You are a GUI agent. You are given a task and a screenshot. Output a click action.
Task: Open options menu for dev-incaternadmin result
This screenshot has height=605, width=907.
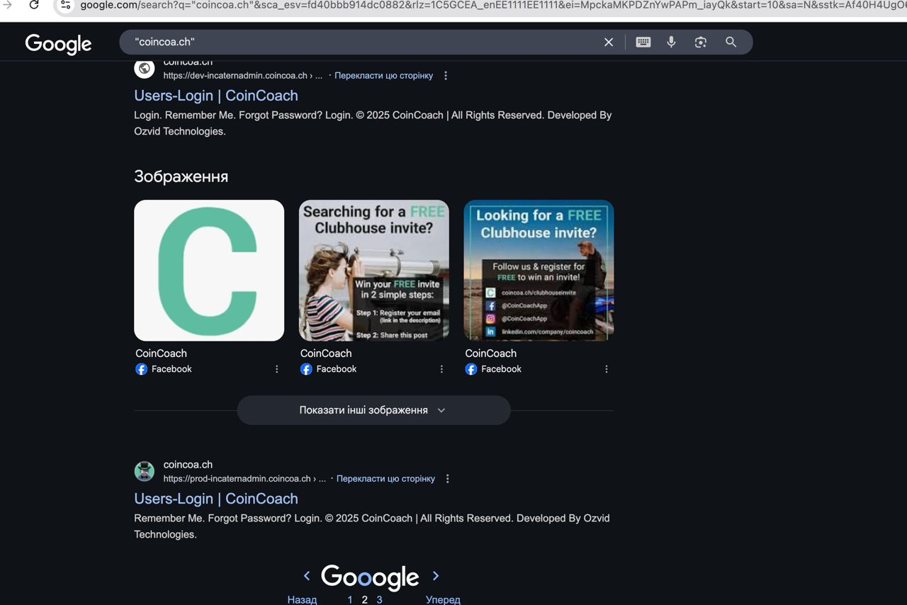coord(446,76)
